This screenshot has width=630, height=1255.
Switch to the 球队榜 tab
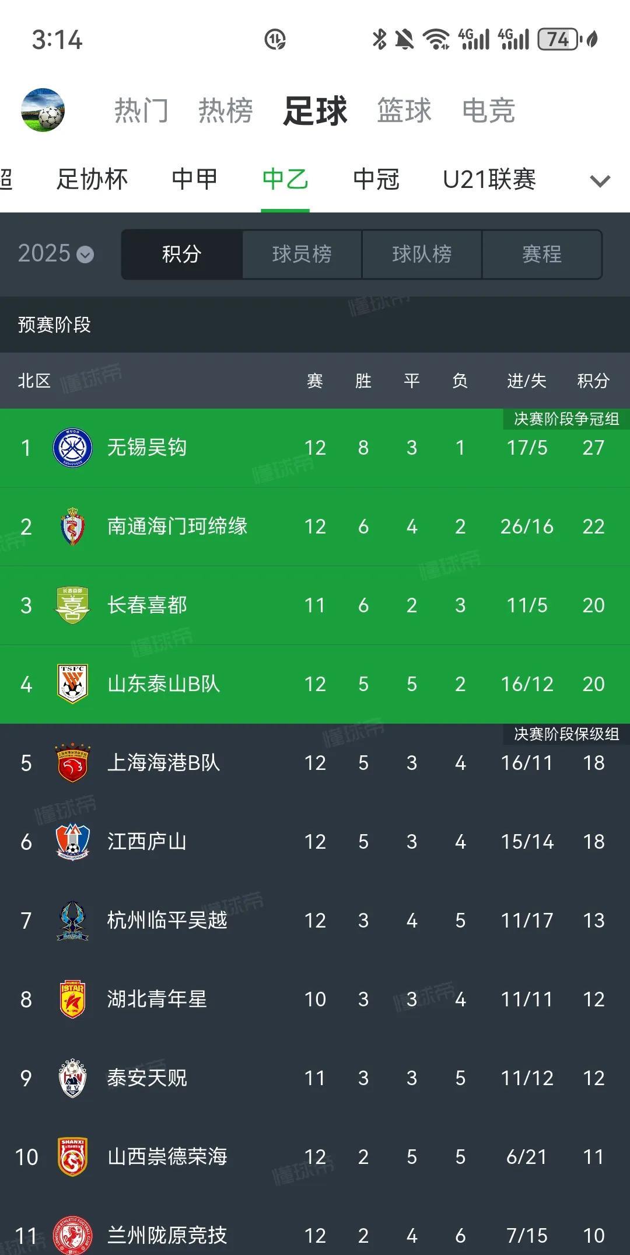coord(422,254)
